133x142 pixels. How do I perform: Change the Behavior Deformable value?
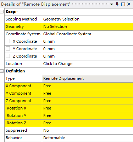88,138
